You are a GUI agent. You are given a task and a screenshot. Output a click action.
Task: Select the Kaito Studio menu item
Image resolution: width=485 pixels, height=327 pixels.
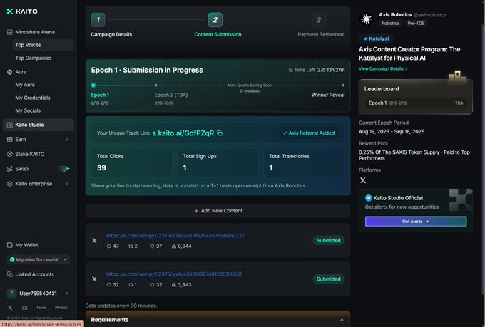[x=39, y=125]
